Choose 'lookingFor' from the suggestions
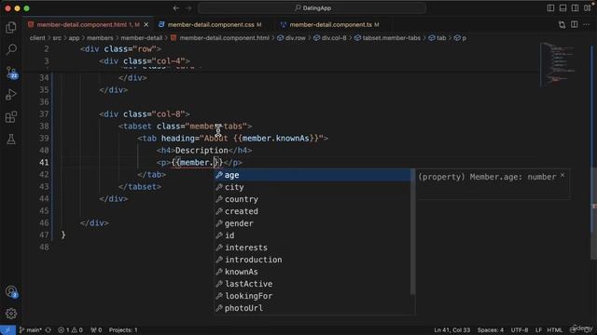Viewport: 597px width, 335px height. pos(312,296)
